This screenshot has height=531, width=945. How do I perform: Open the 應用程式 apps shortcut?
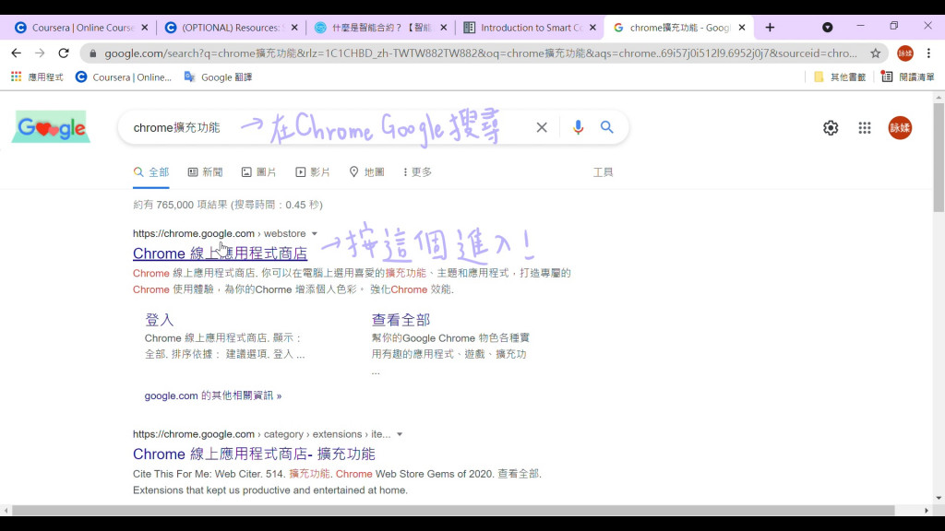click(37, 77)
